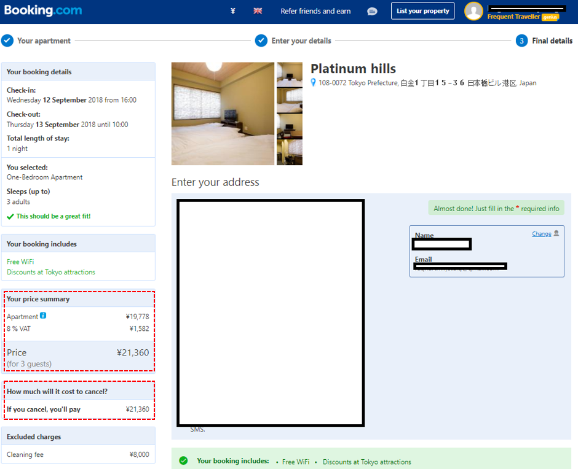Click Discounts at Tokyo attractions in bottom banner
Screen dimensions: 578x469
click(366, 462)
